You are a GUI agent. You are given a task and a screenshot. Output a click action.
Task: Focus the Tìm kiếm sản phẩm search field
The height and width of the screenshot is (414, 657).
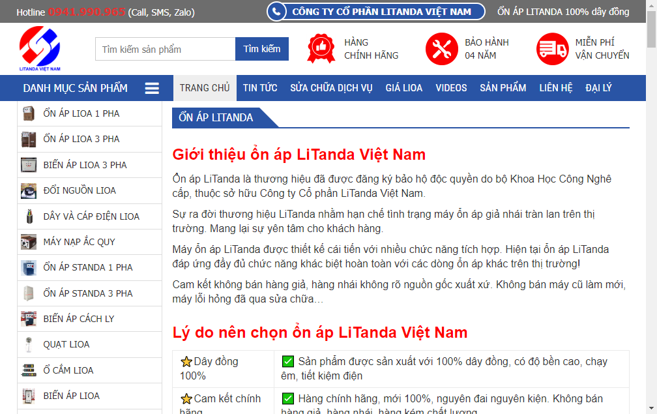tap(166, 49)
